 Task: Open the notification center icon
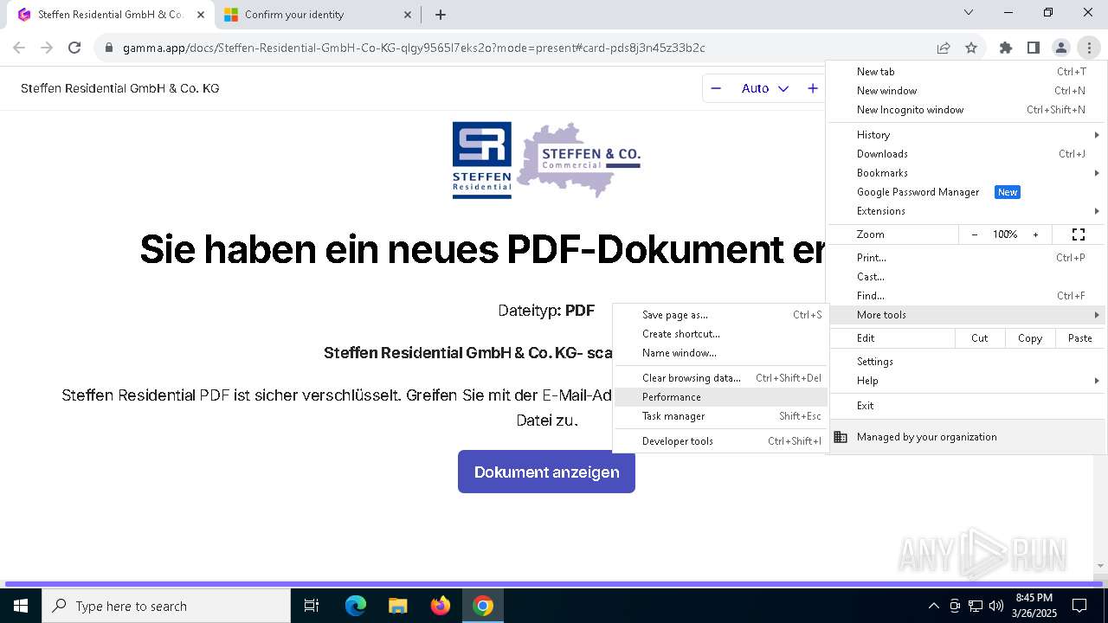(1079, 606)
